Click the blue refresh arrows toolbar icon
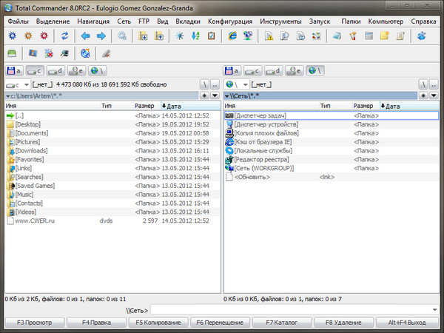 [x=64, y=36]
